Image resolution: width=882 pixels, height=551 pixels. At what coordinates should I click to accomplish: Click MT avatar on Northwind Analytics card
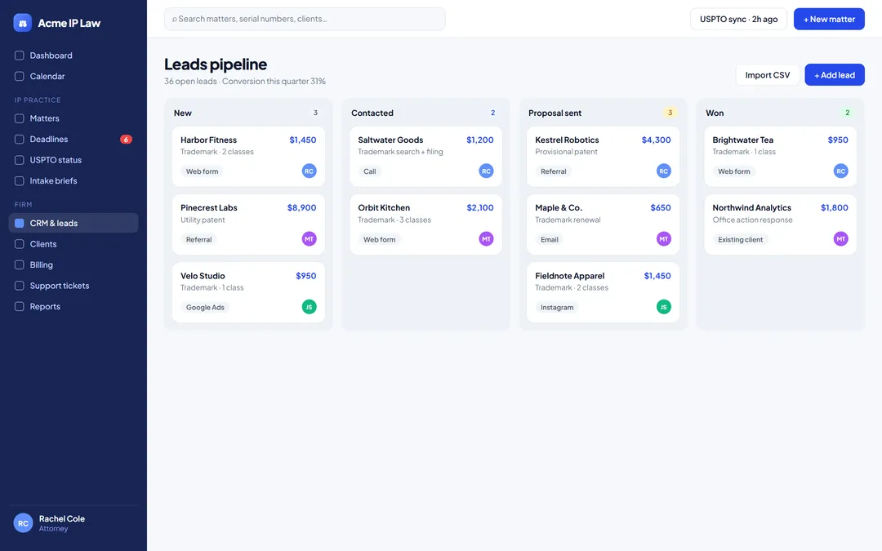(x=841, y=239)
